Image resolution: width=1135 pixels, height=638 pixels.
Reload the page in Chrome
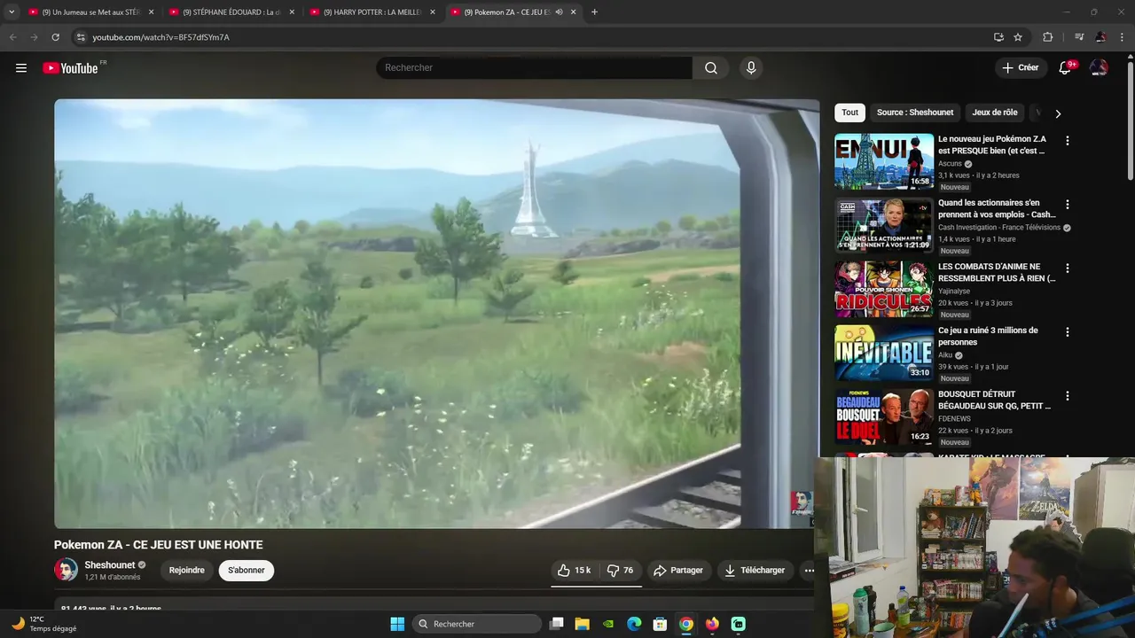point(55,37)
